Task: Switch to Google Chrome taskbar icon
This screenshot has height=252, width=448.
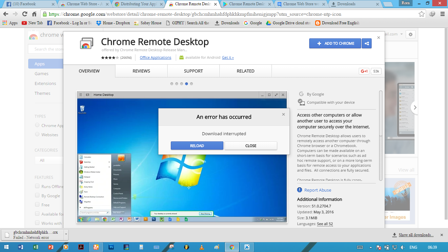Action: [x=232, y=247]
